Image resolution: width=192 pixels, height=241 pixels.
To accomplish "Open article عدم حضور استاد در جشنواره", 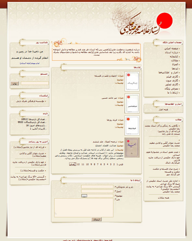I will pos(163,153).
